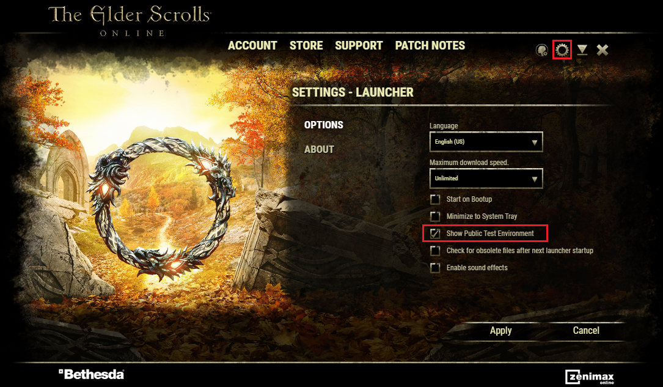The height and width of the screenshot is (387, 663).
Task: Click the Bethesda logo
Action: 91,374
